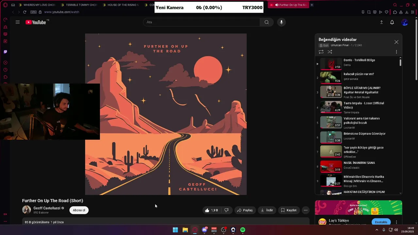Open the Extensions cube sidebar icon
Viewport: 418px width, 235px height.
pyautogui.click(x=5, y=77)
